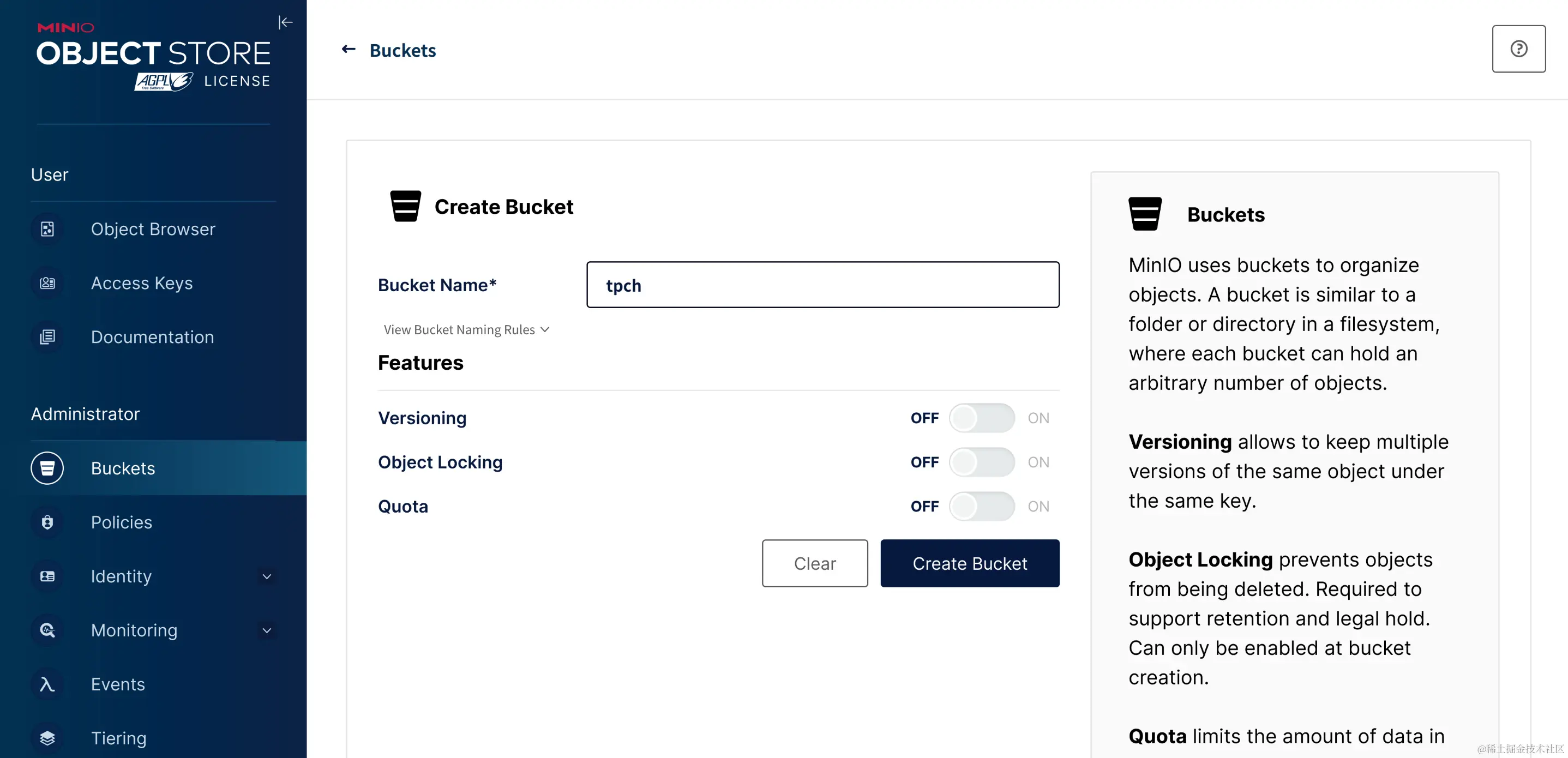Click the Policies shield icon
This screenshot has height=758, width=1568.
(x=47, y=522)
